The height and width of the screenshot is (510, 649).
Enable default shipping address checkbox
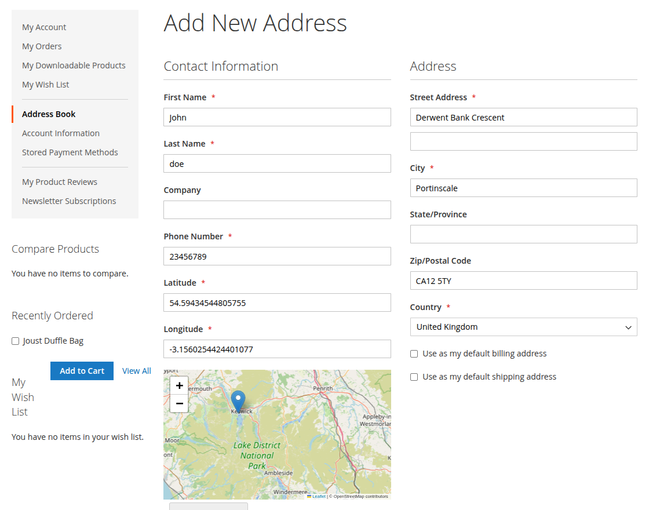coord(414,377)
